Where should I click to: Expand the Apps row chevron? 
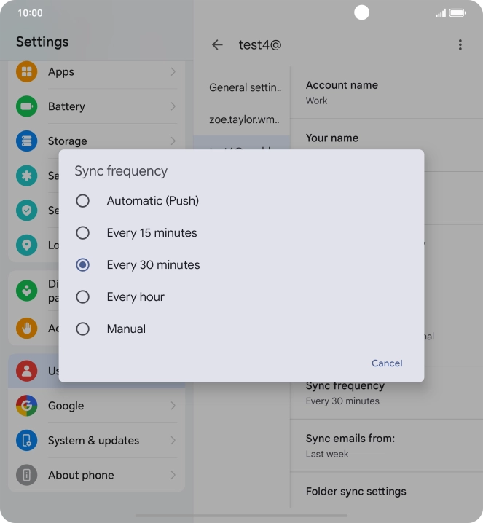(173, 71)
